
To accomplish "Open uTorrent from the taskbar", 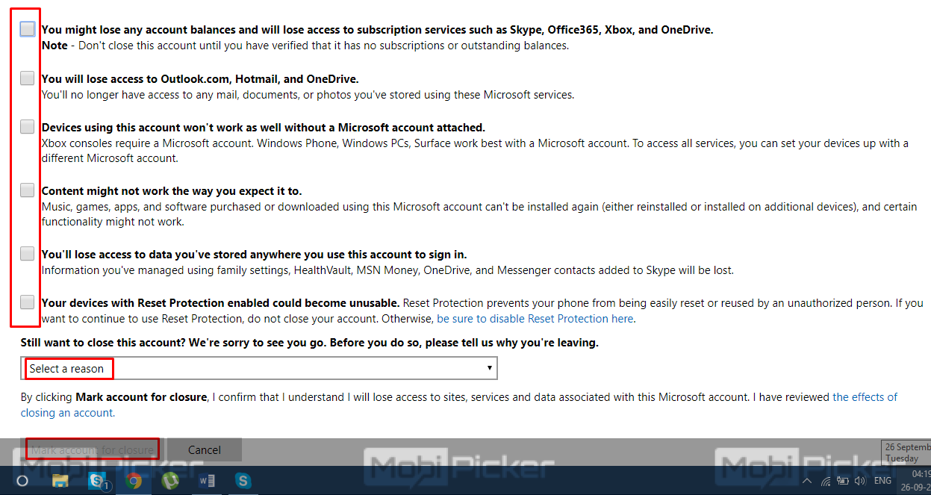I will pos(170,481).
